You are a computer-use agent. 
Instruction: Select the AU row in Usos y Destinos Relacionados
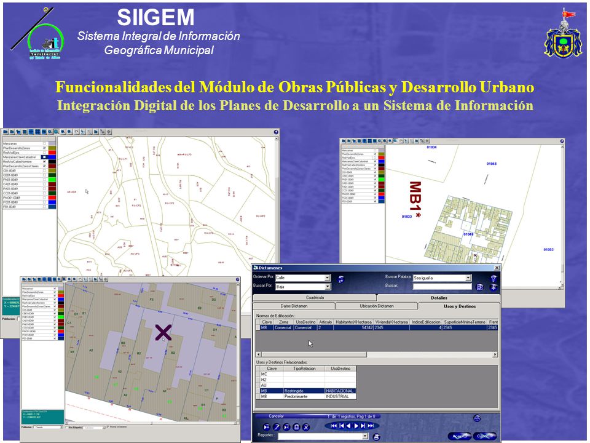coord(307,385)
